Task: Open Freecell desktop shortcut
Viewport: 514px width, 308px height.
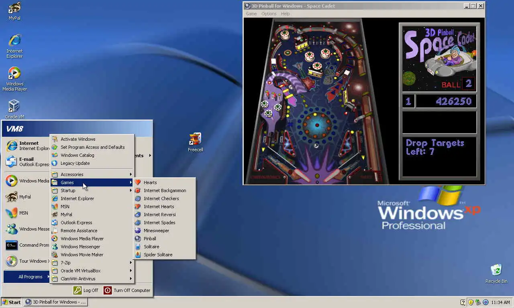Action: pos(196,142)
